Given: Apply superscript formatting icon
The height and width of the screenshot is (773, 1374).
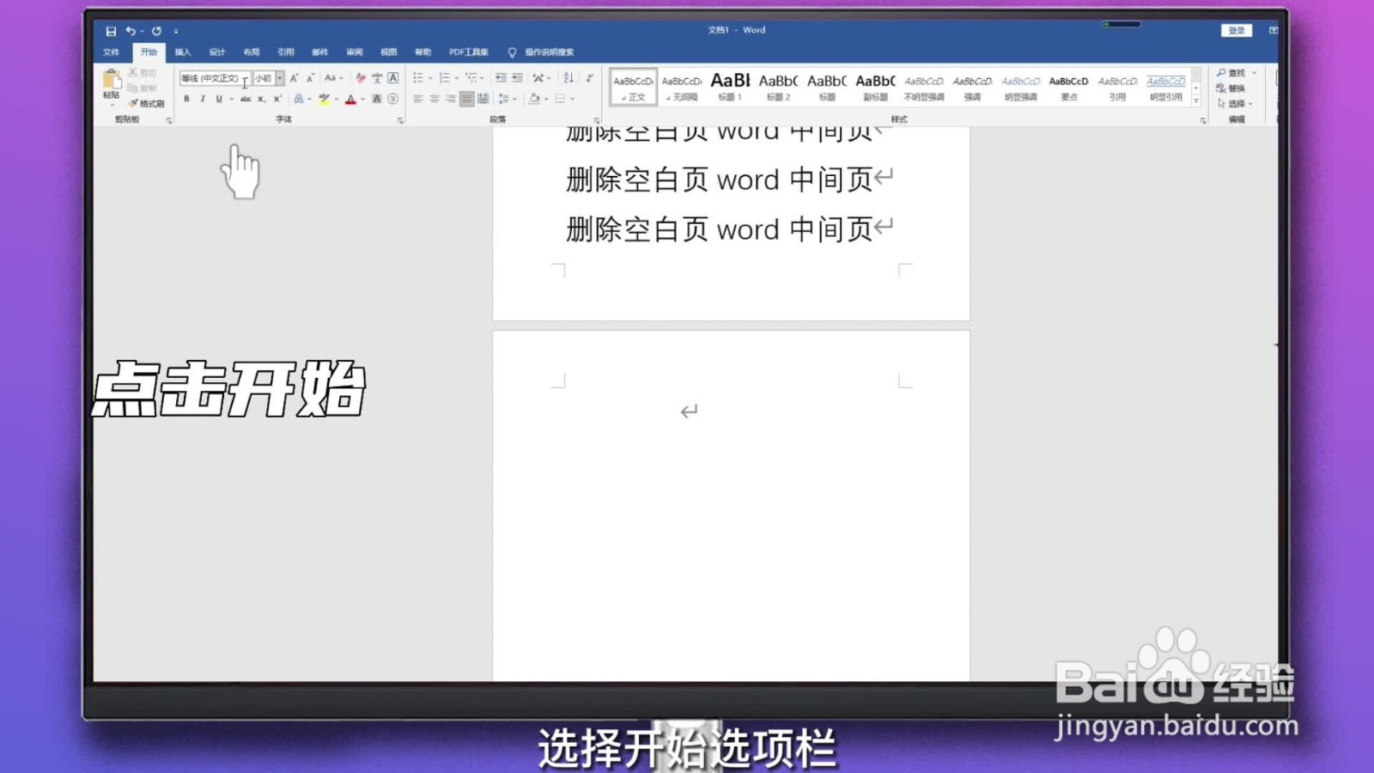Looking at the screenshot, I should pos(277,100).
